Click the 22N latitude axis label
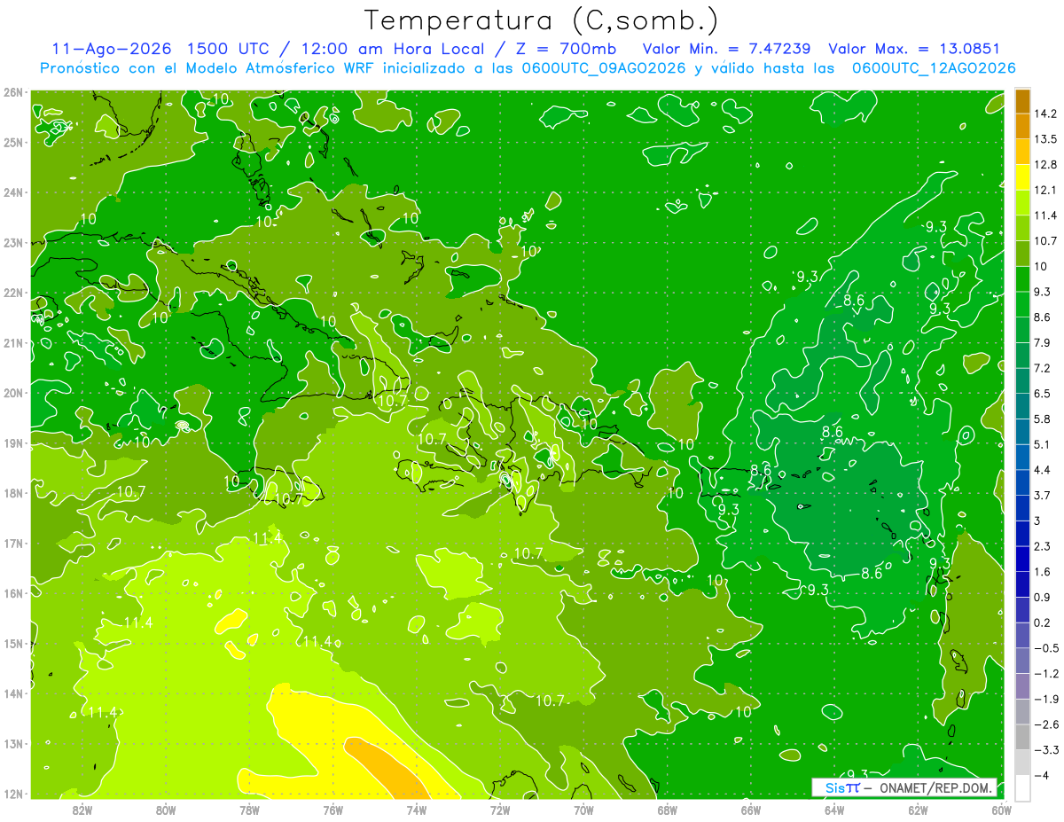Viewport: 1064px width, 822px height. [x=12, y=293]
